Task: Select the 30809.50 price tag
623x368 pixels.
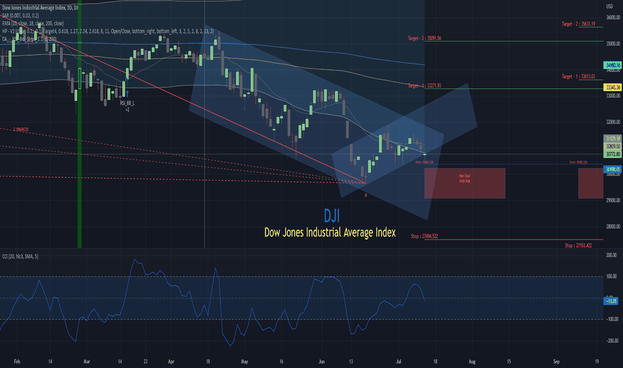Action: click(x=612, y=147)
